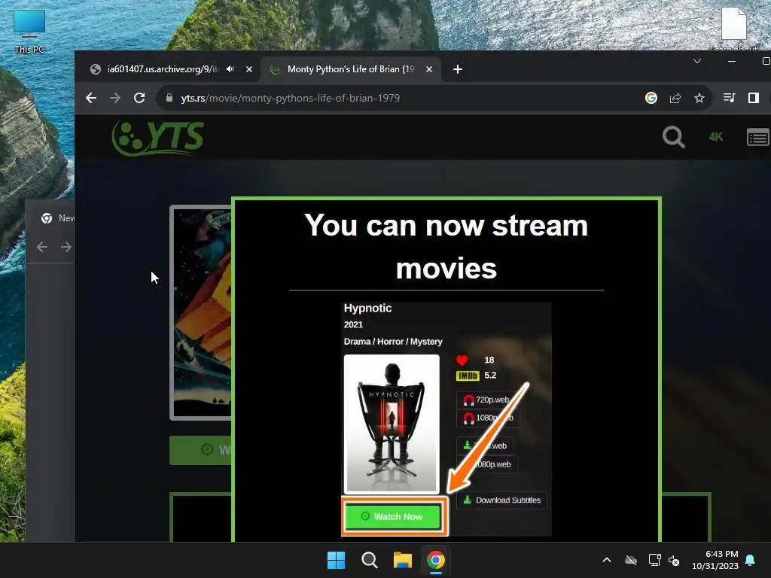Toggle the Chrome side panel icon

click(753, 98)
